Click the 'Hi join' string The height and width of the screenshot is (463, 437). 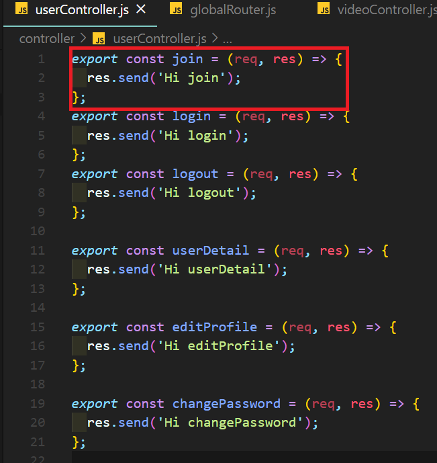coord(192,78)
